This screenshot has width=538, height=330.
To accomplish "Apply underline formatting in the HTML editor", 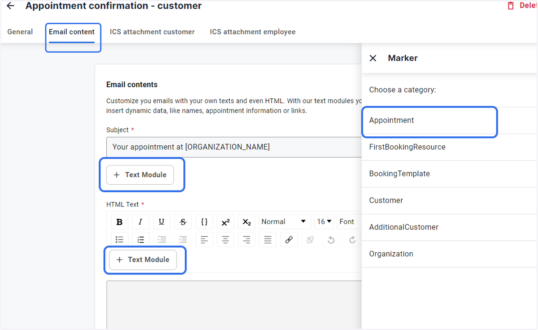I will [162, 222].
